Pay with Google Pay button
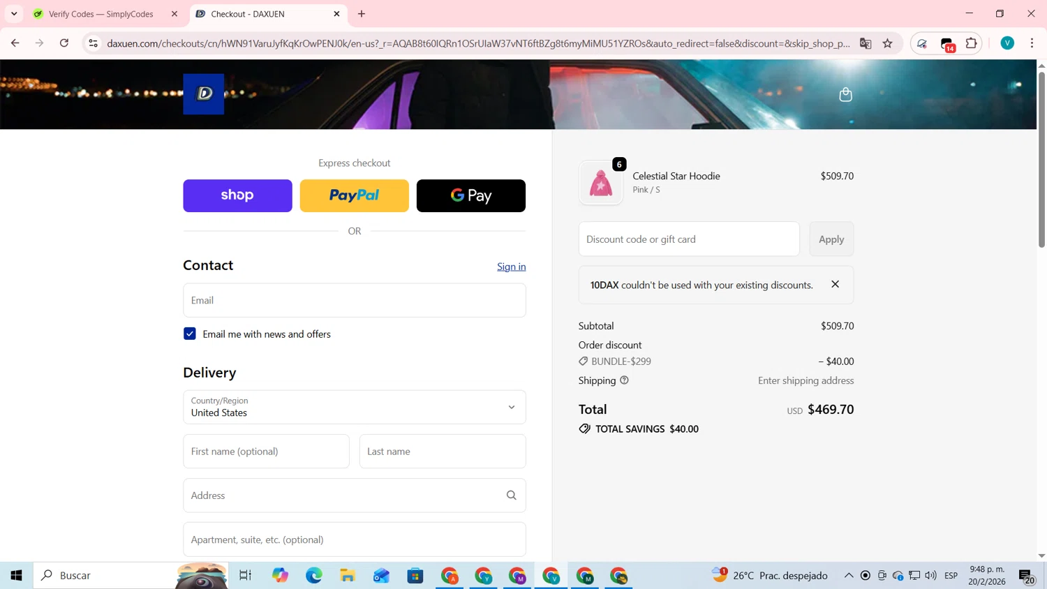 470,195
